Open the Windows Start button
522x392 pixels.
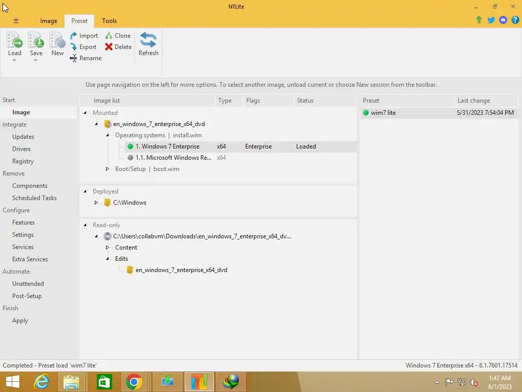point(13,382)
